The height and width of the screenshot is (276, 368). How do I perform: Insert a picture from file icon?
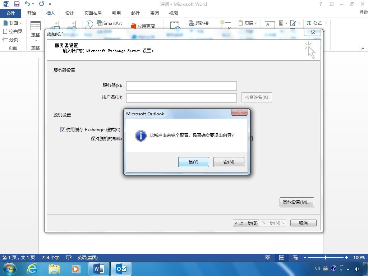click(x=54, y=25)
